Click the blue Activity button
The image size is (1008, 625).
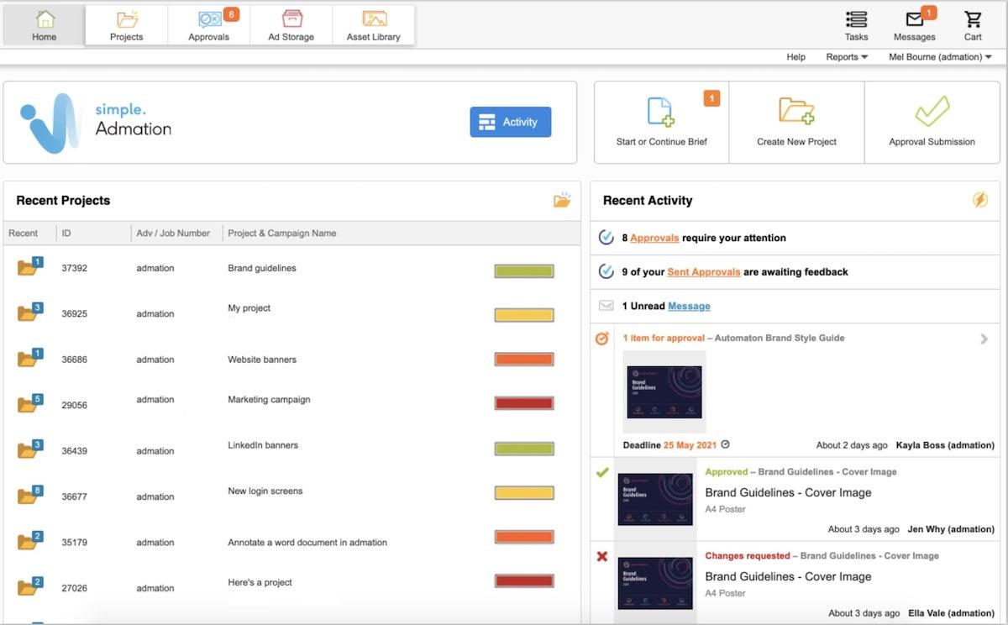coord(510,122)
